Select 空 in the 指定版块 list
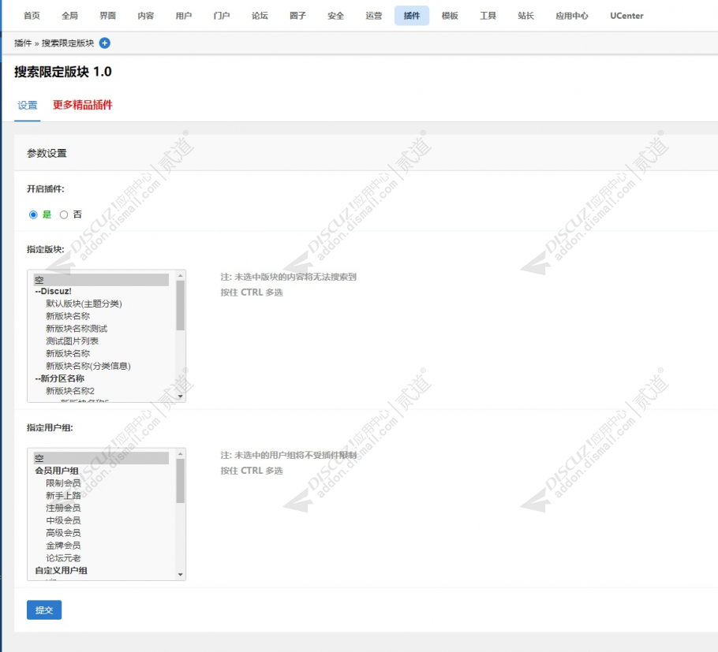Viewport: 718px width, 652px height. click(101, 280)
